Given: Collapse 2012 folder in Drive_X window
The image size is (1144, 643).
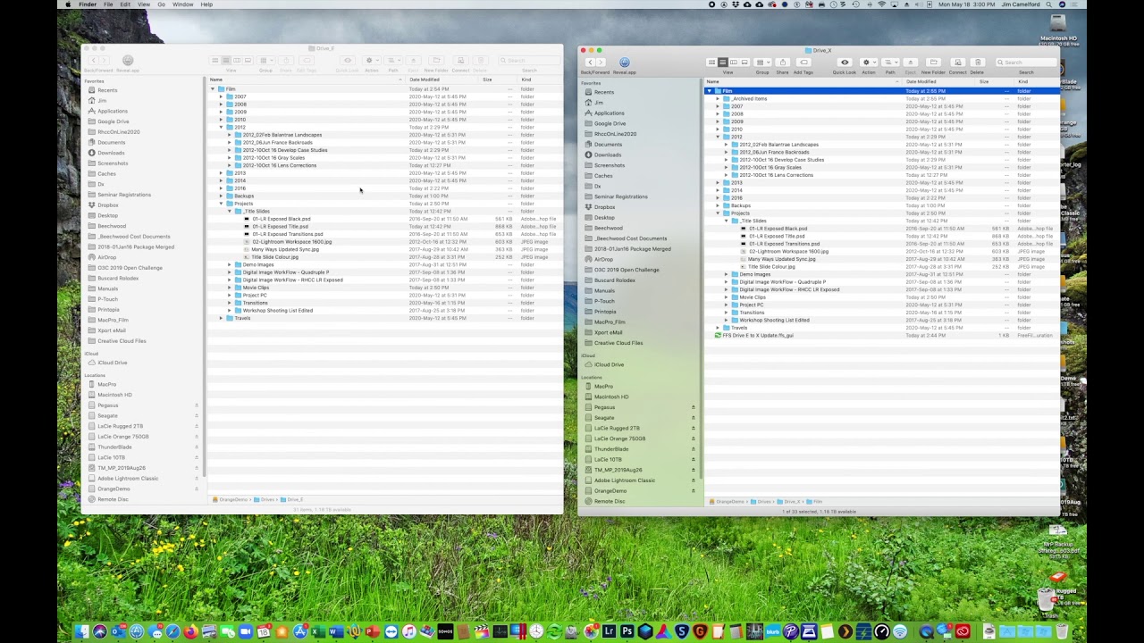Looking at the screenshot, I should (x=718, y=137).
